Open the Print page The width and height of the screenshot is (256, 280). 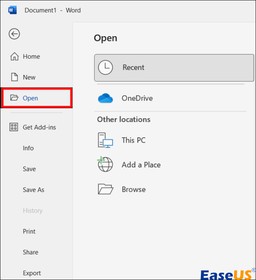click(x=29, y=231)
